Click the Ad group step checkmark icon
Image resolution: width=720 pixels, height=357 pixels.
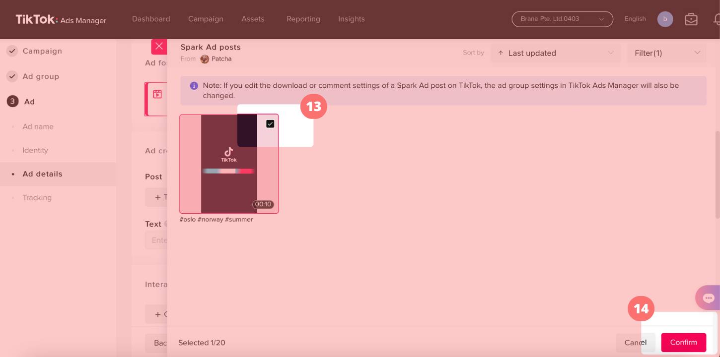[x=12, y=76]
